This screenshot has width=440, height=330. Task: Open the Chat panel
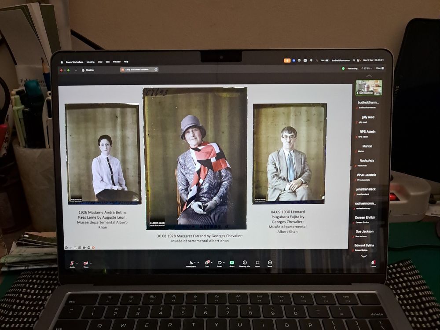click(x=207, y=264)
